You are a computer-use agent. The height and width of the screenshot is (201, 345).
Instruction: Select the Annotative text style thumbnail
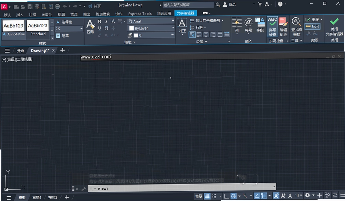coord(14,28)
